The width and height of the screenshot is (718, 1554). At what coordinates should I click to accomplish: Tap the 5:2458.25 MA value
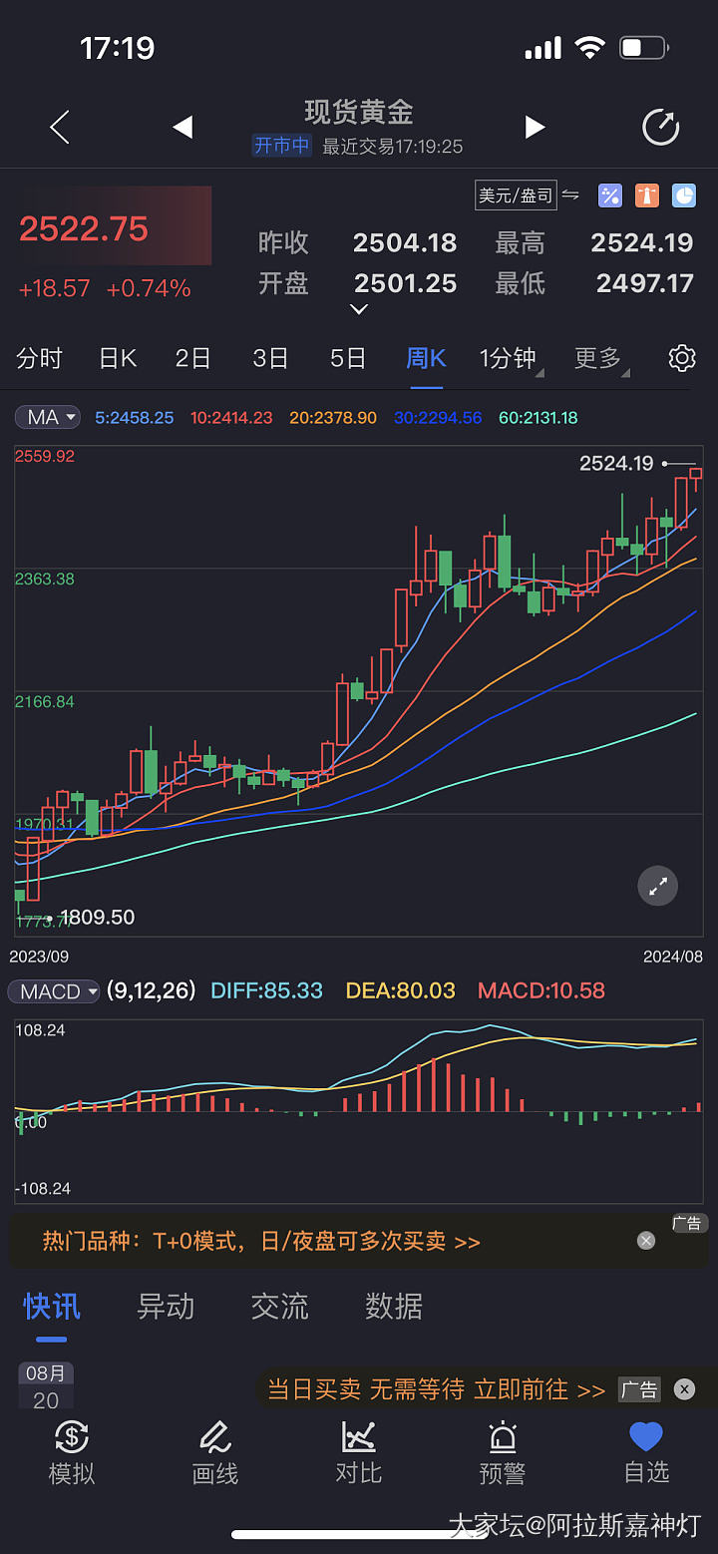135,418
